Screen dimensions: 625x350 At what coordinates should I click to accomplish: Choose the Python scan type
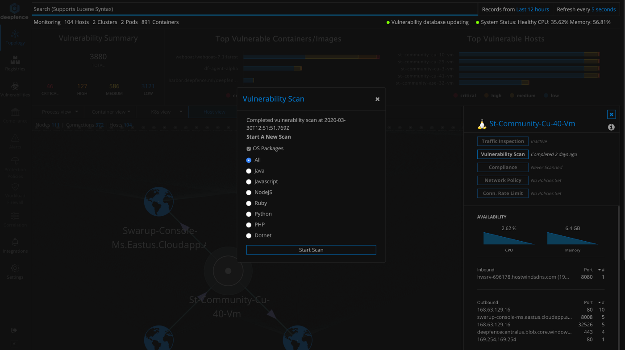point(249,214)
